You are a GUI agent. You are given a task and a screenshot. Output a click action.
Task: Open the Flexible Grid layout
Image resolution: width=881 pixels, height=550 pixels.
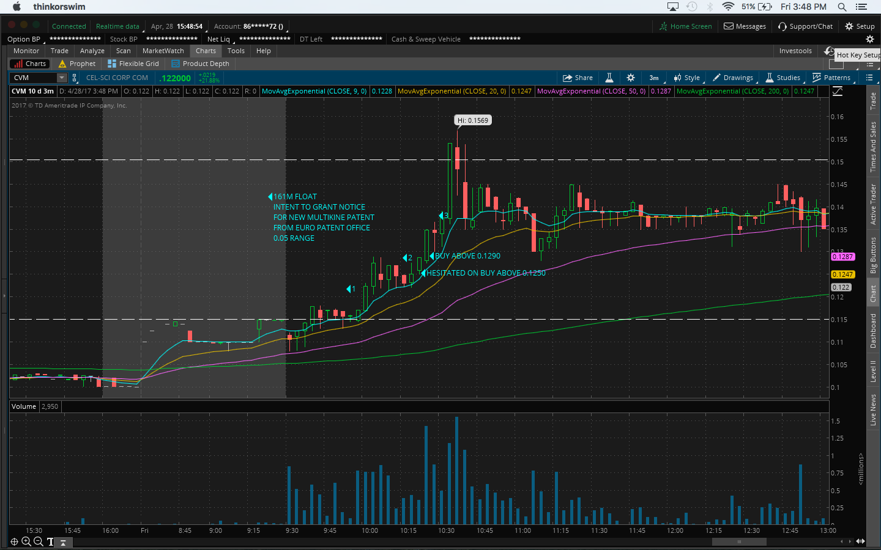[x=133, y=64]
